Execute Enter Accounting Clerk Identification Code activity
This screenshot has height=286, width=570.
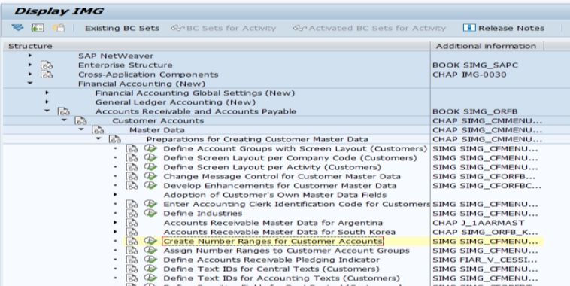pyautogui.click(x=150, y=204)
